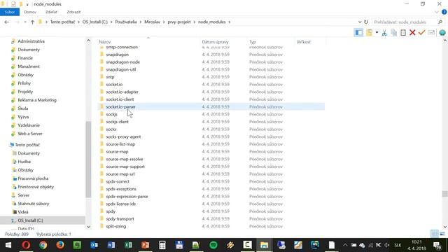448x252 pixels.
Task: Click 'Miroslav' in the breadcrumb
Action: 153,22
